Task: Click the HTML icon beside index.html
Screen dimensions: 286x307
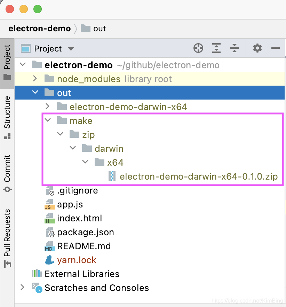Action: (x=49, y=218)
